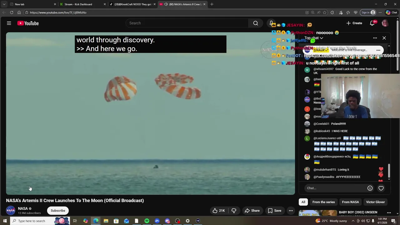Subscribe to the NASA channel
Screen dimensions: 400x225
pos(58,211)
